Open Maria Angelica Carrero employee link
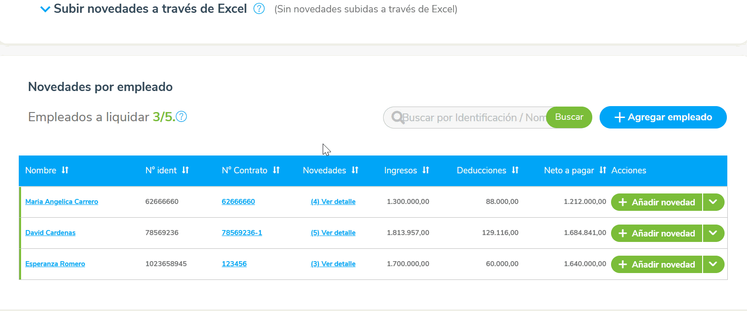Viewport: 747px width, 311px height. 61,202
